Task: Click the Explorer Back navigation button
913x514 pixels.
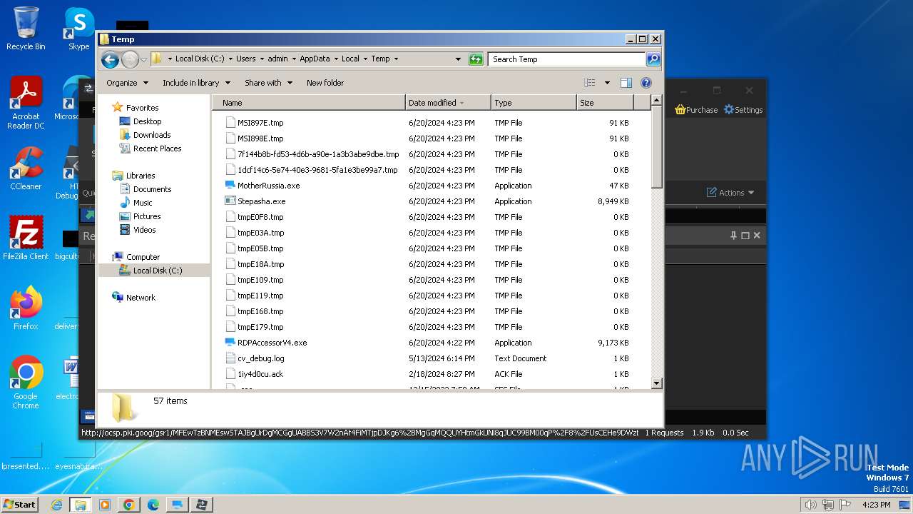Action: [110, 59]
